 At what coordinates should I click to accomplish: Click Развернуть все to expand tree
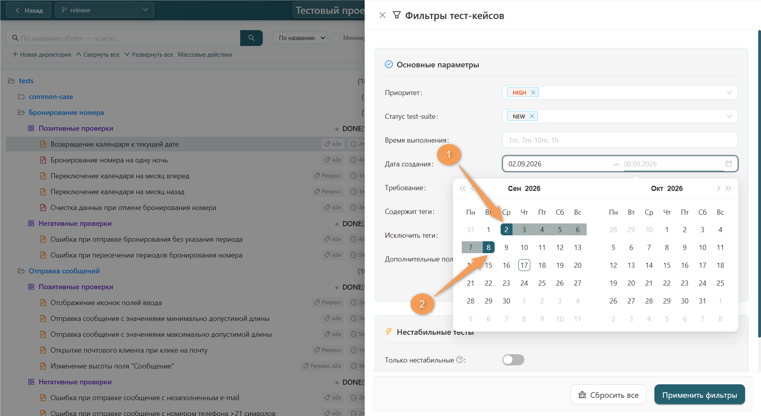pyautogui.click(x=149, y=55)
